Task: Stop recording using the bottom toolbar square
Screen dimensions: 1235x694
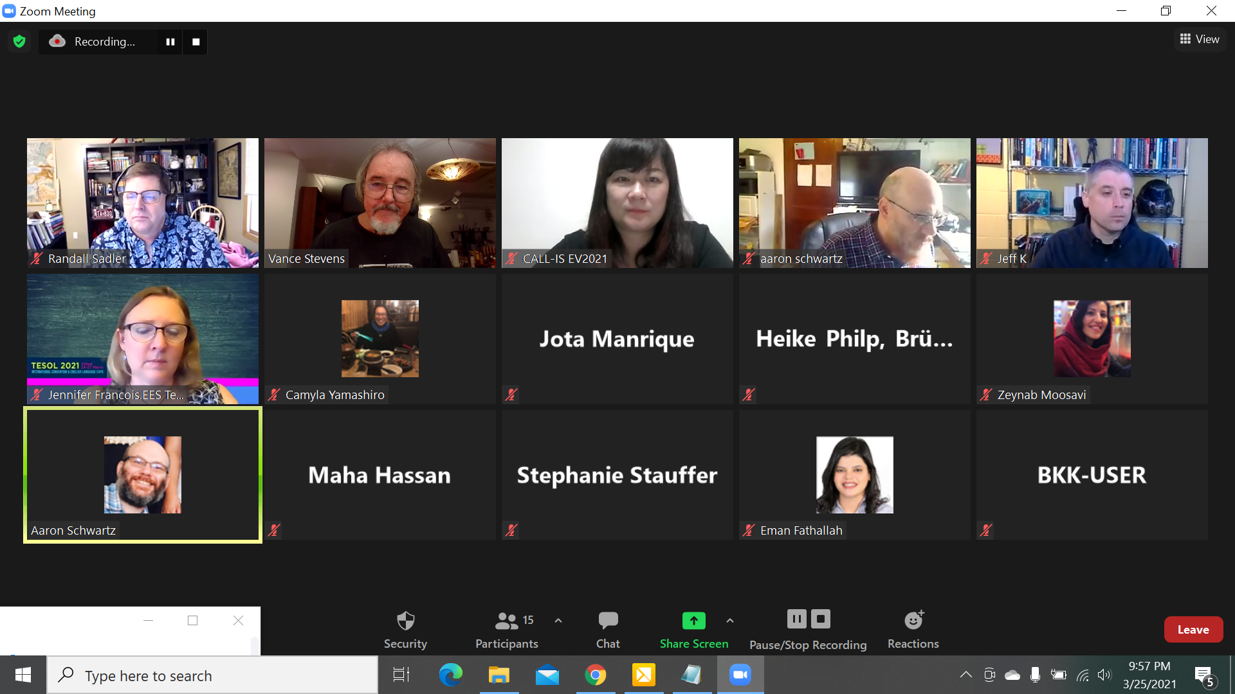Action: point(821,619)
